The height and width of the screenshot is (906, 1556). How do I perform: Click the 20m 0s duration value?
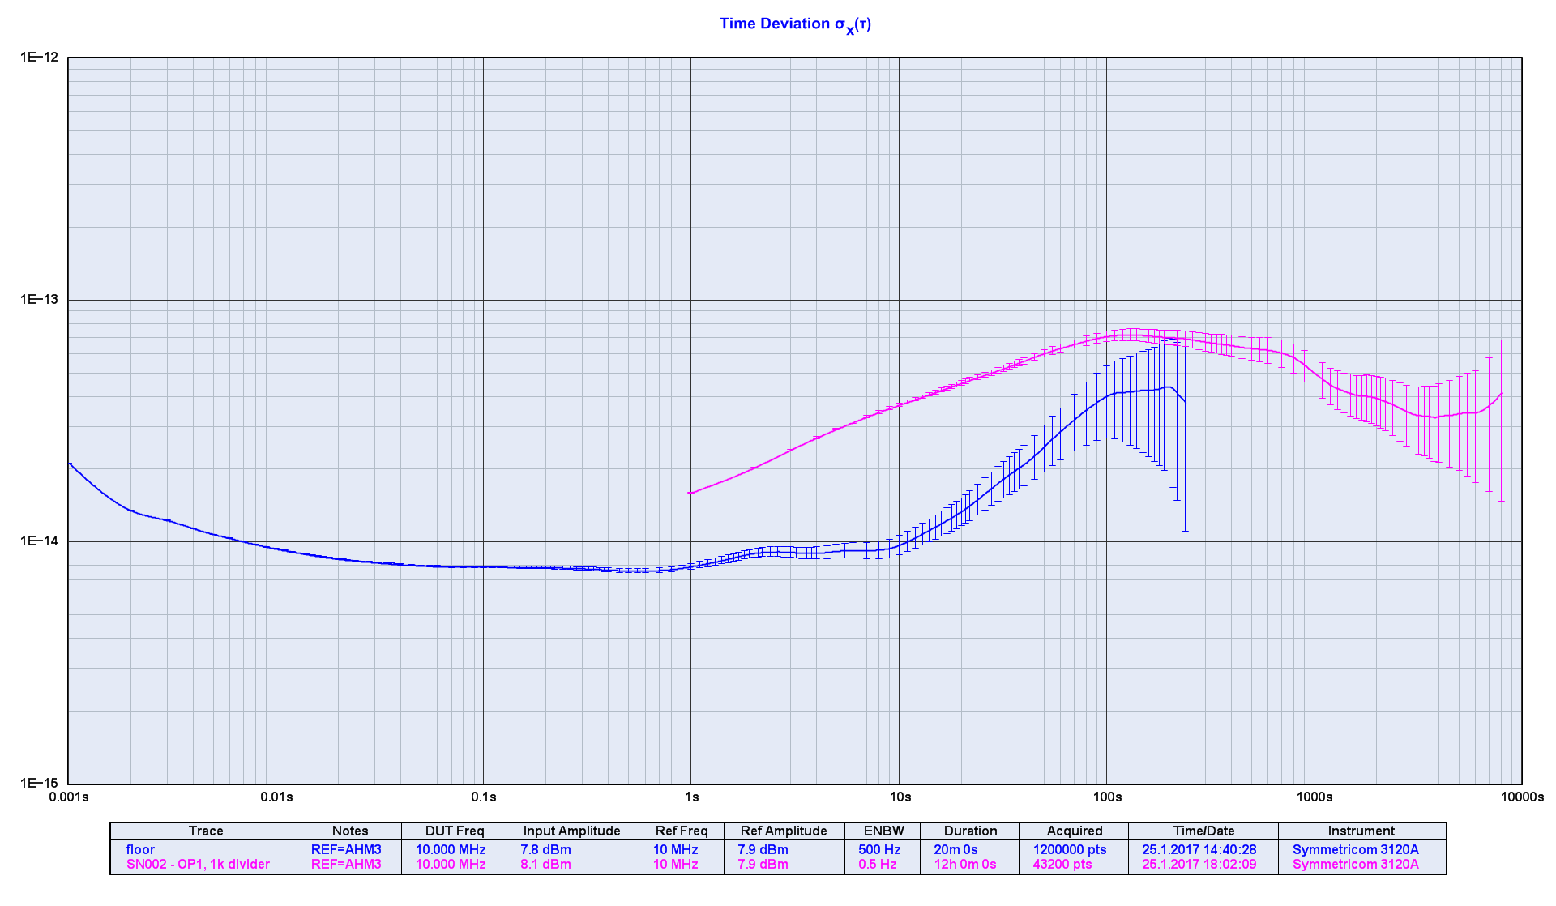point(955,849)
